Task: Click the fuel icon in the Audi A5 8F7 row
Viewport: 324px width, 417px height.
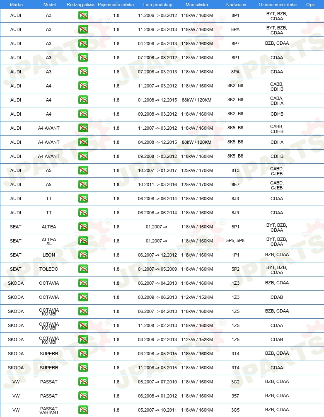Action: tap(83, 184)
